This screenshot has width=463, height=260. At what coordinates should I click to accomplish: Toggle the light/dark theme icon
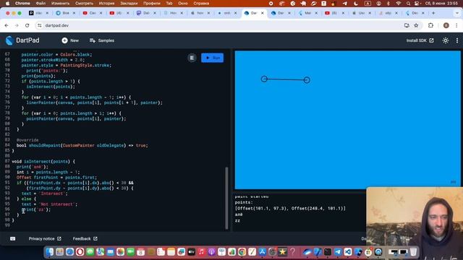[x=446, y=40]
